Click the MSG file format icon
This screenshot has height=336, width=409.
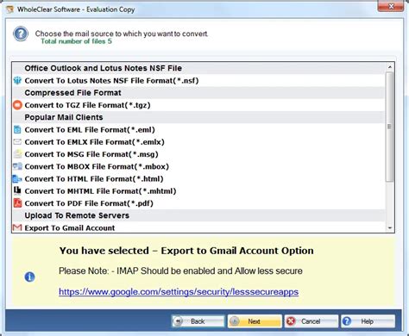tap(17, 154)
